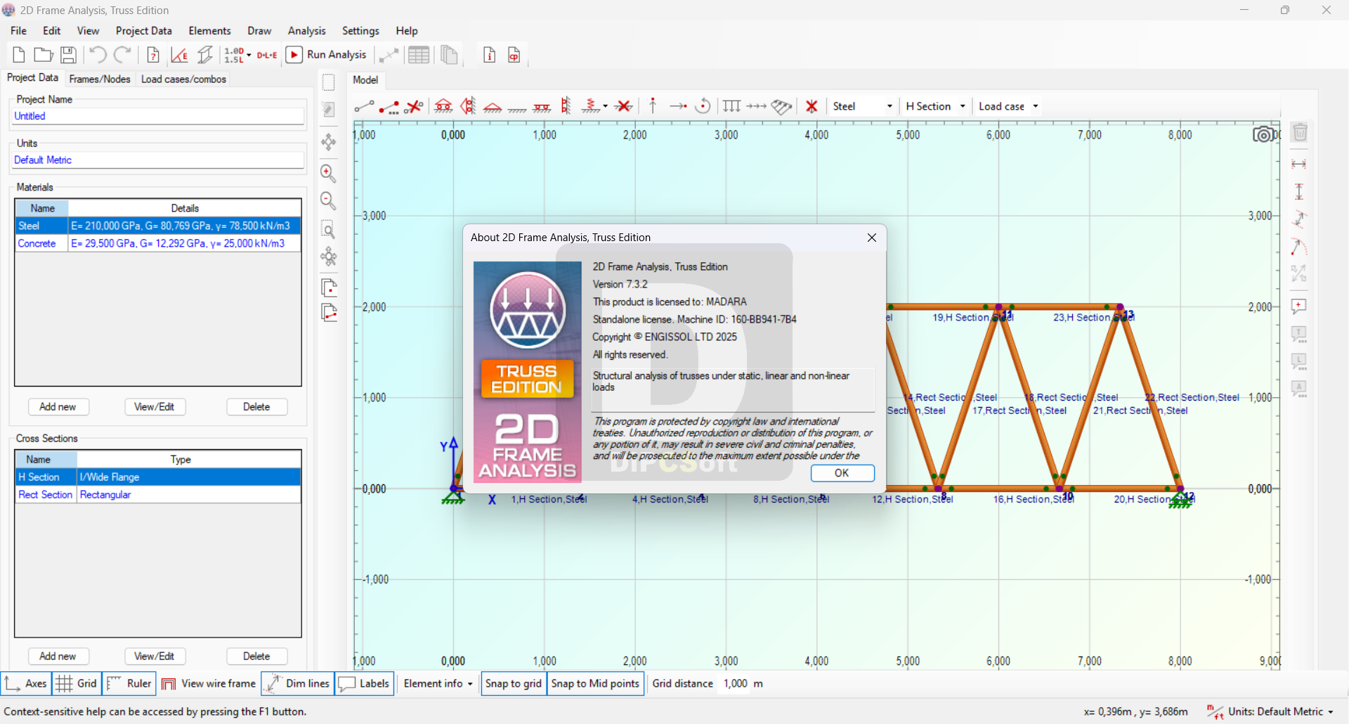Expand the Element info dropdown
The height and width of the screenshot is (724, 1349).
[438, 683]
